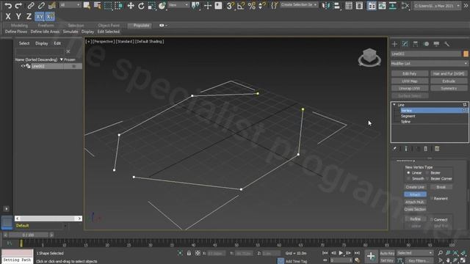Choose the Rectangular Selection Region tool

[108, 5]
